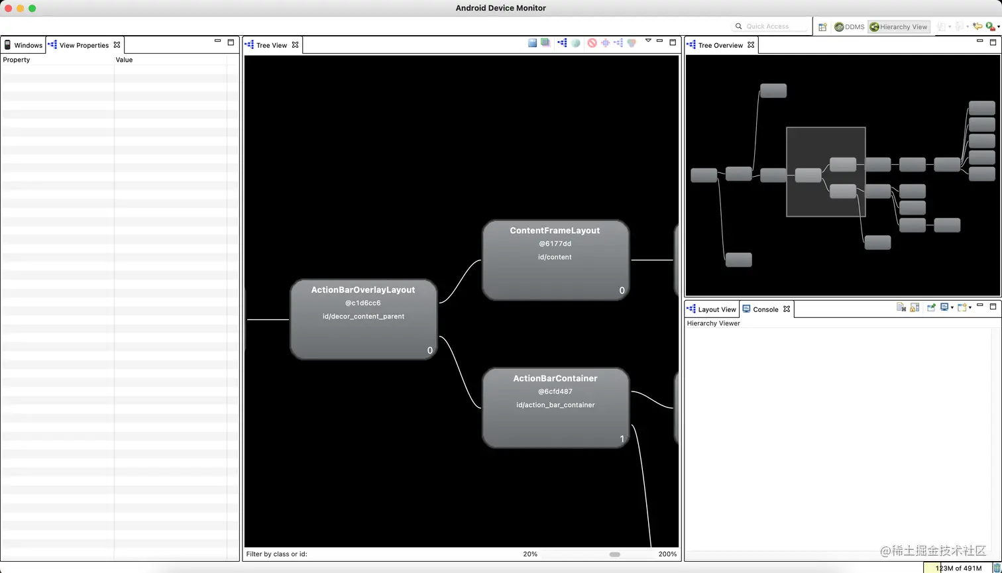Click the Clear Console icon
Image resolution: width=1002 pixels, height=573 pixels.
click(x=901, y=307)
